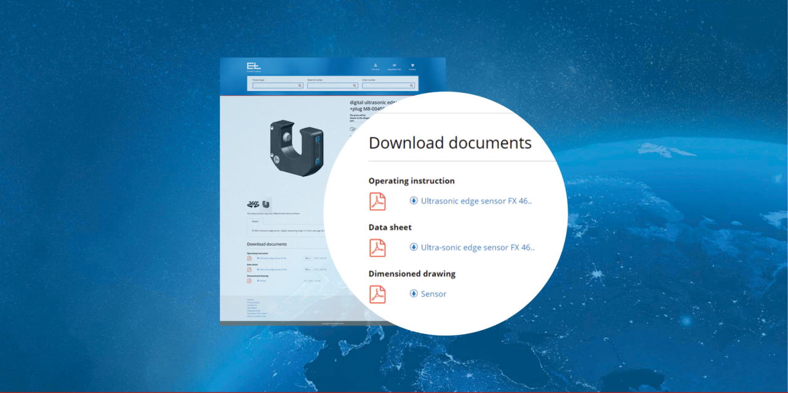
Task: Click the magnifier in Order number field
Action: (411, 85)
